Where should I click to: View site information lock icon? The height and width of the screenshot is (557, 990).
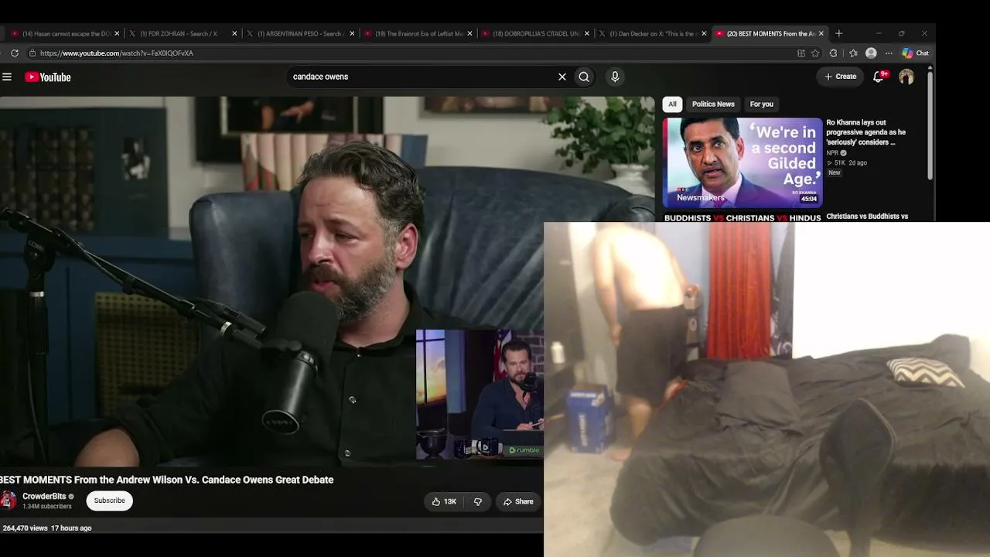[32, 53]
